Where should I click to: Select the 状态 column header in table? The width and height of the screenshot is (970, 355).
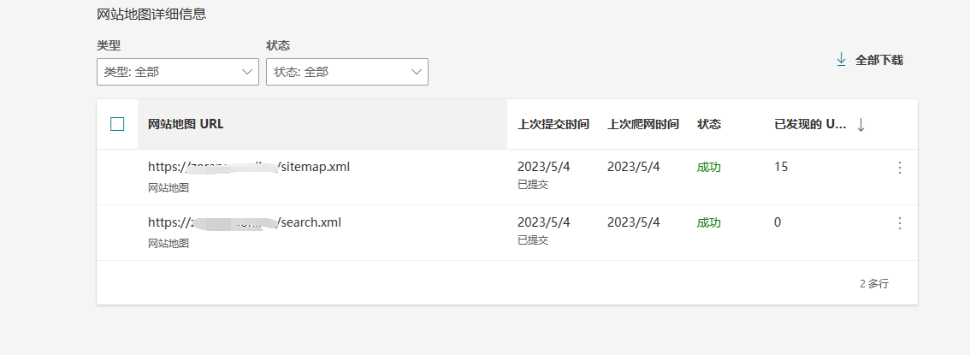point(709,124)
